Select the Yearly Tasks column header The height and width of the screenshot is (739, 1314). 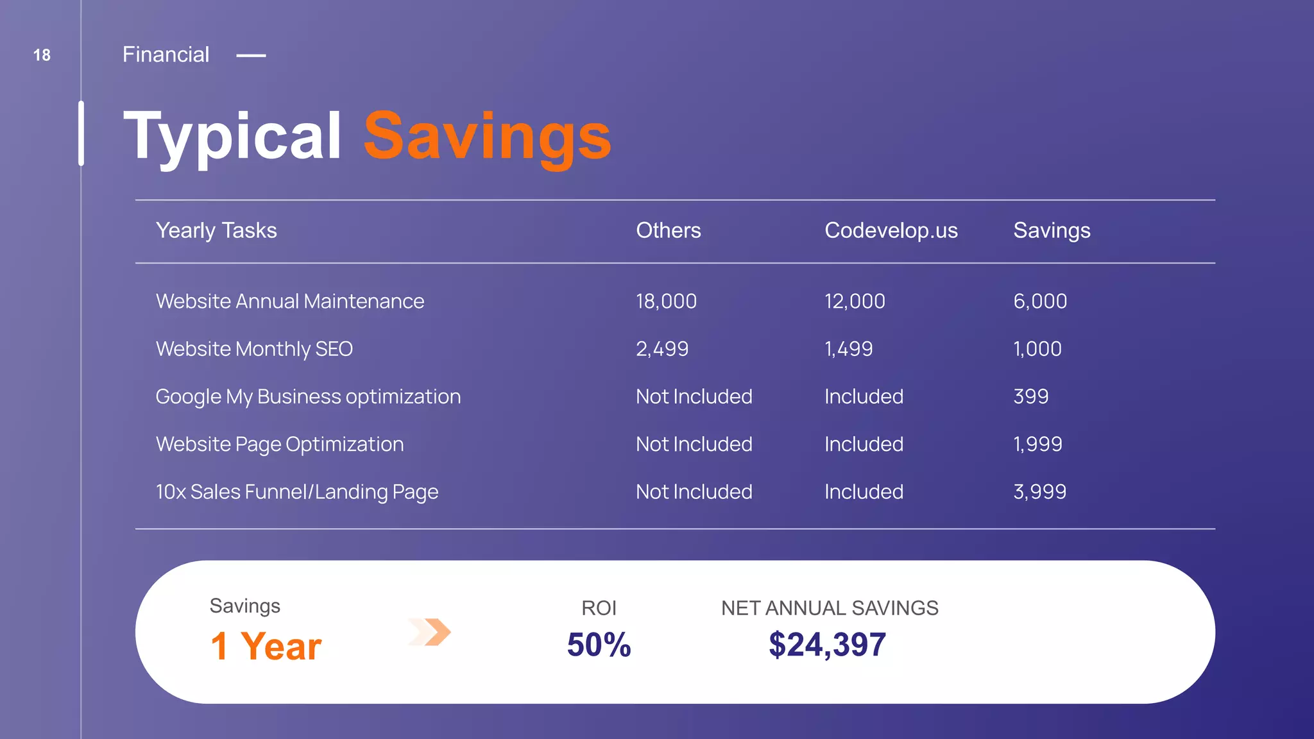216,230
